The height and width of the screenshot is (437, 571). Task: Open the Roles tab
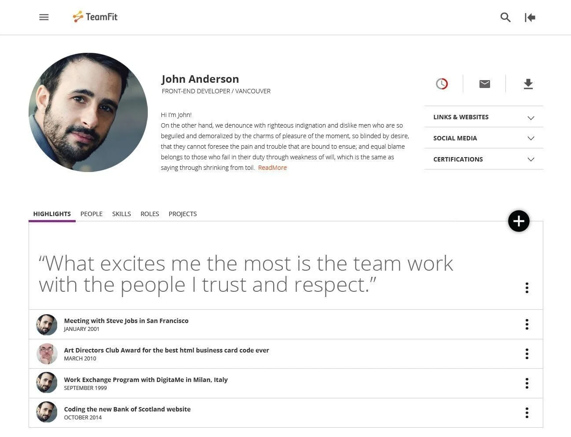(x=150, y=214)
